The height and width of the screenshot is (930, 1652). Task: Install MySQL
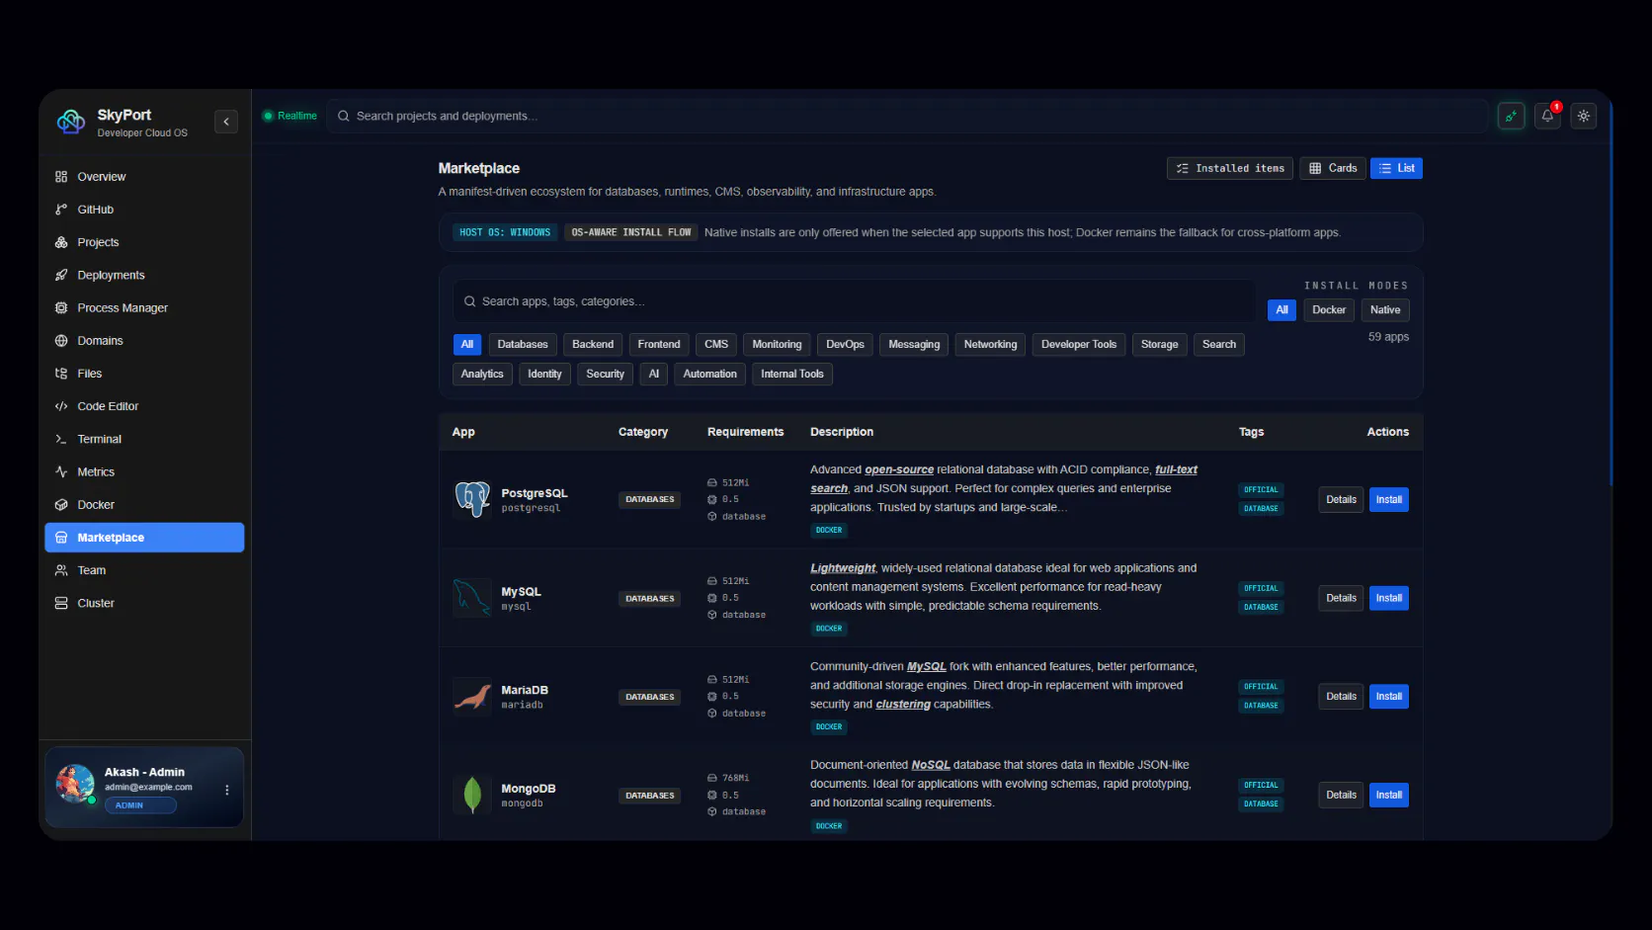(x=1389, y=598)
